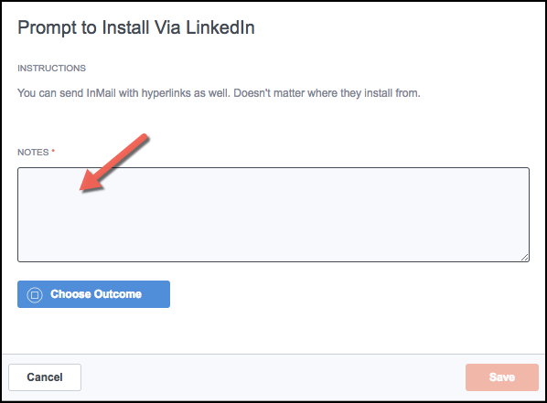Click the red required asterisk beside NOTES

pos(53,151)
